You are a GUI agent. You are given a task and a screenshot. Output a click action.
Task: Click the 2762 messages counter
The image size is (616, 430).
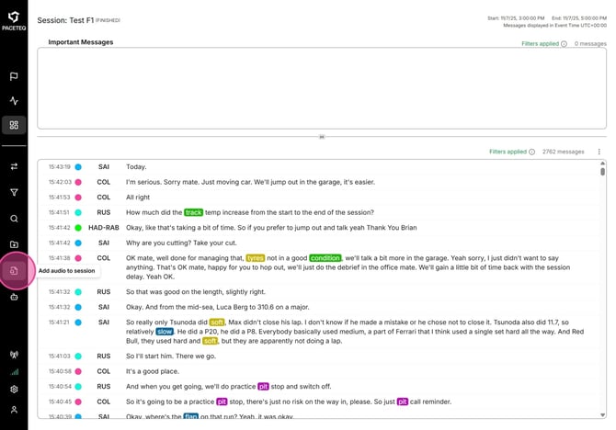click(x=563, y=152)
